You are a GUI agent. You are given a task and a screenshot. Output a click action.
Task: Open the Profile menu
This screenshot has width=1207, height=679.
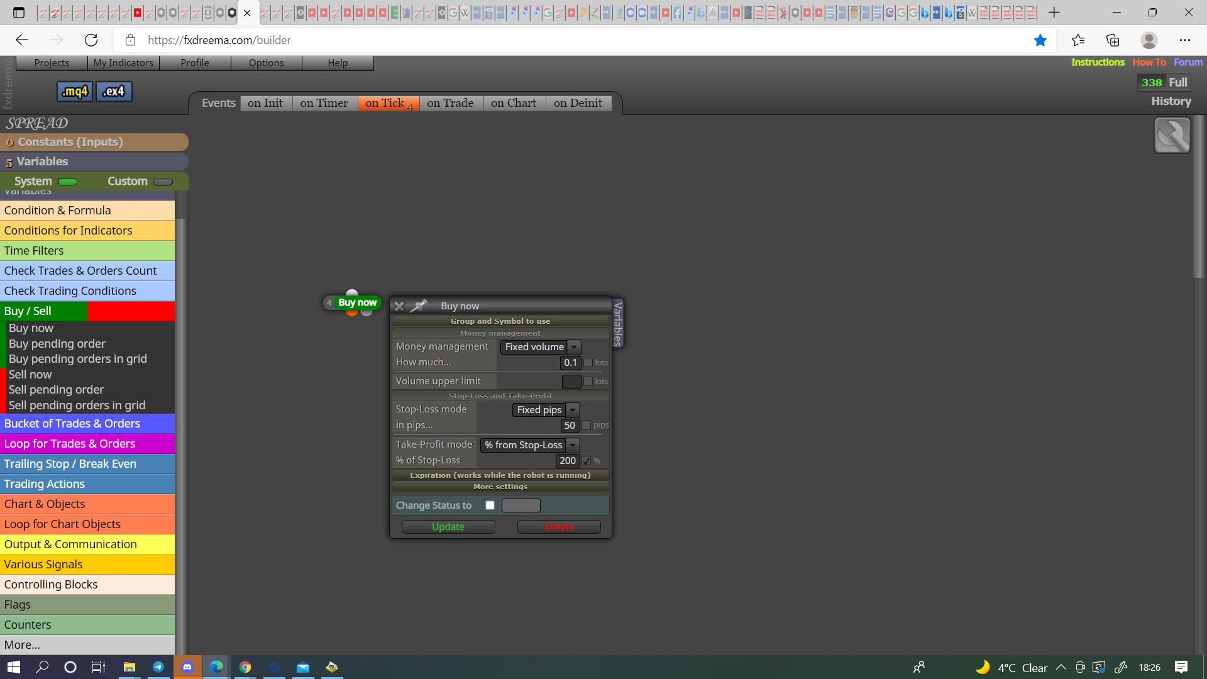point(195,63)
